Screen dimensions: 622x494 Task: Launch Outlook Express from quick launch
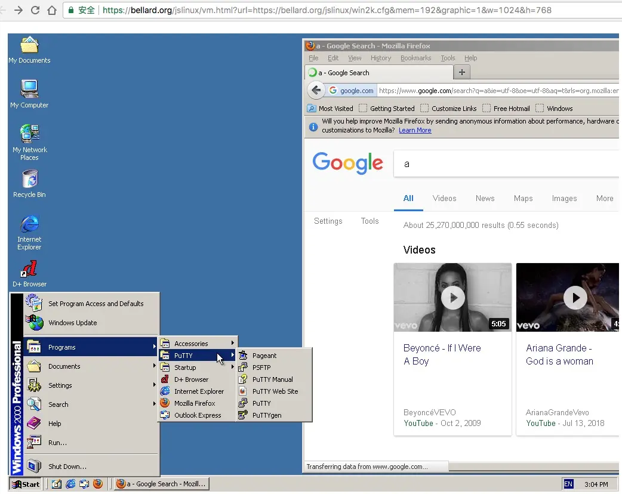tap(84, 484)
